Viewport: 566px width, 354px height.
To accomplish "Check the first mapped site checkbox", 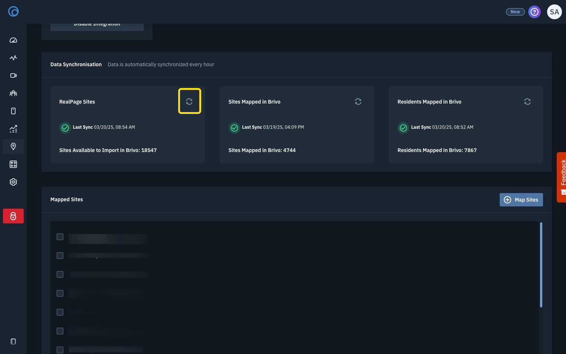I will [x=60, y=237].
